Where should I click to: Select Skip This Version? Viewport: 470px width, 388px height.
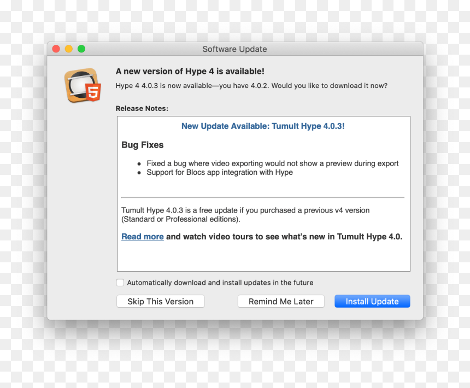(x=160, y=301)
